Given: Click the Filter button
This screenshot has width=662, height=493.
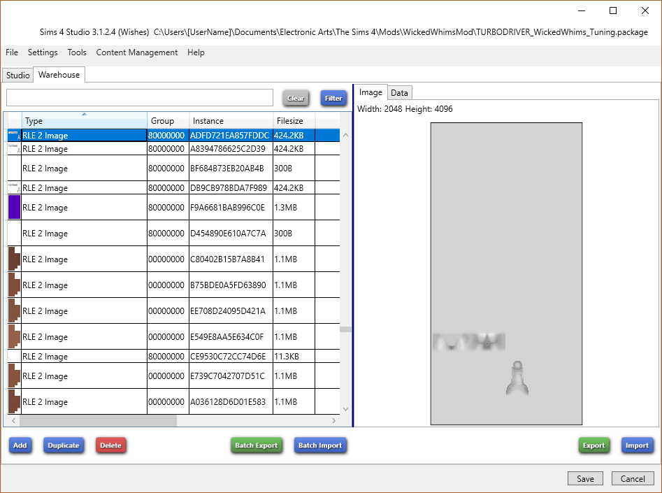Looking at the screenshot, I should click(x=333, y=98).
